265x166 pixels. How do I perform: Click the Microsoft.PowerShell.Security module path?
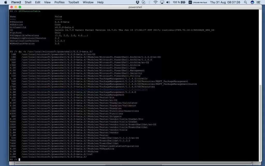(82, 73)
